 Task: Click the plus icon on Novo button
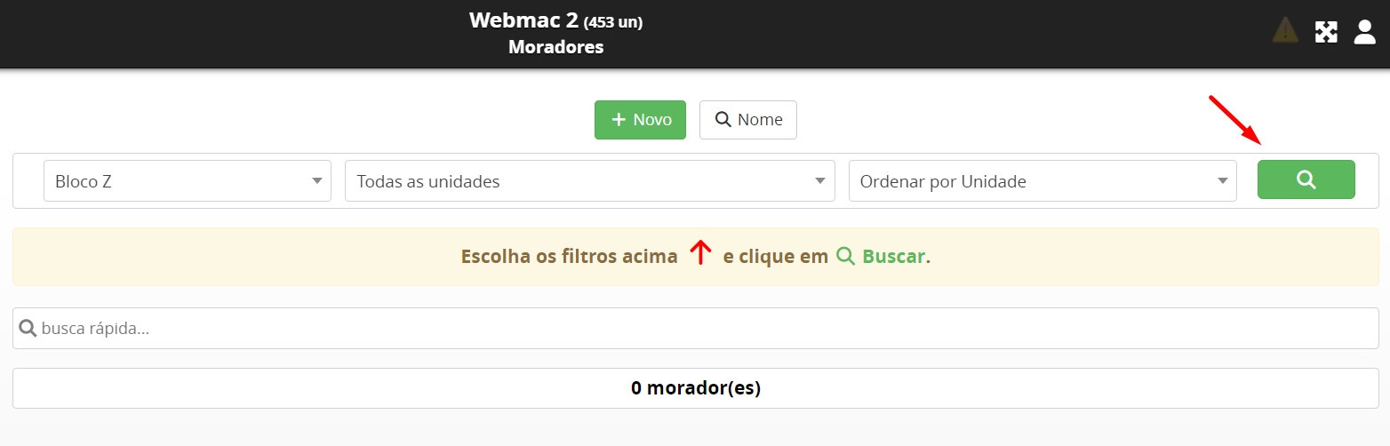pyautogui.click(x=619, y=120)
